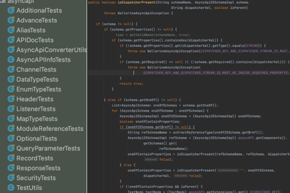The height and width of the screenshot is (193, 290).
Task: Select ModuleReferenceTests in the tree
Action: (50, 129)
